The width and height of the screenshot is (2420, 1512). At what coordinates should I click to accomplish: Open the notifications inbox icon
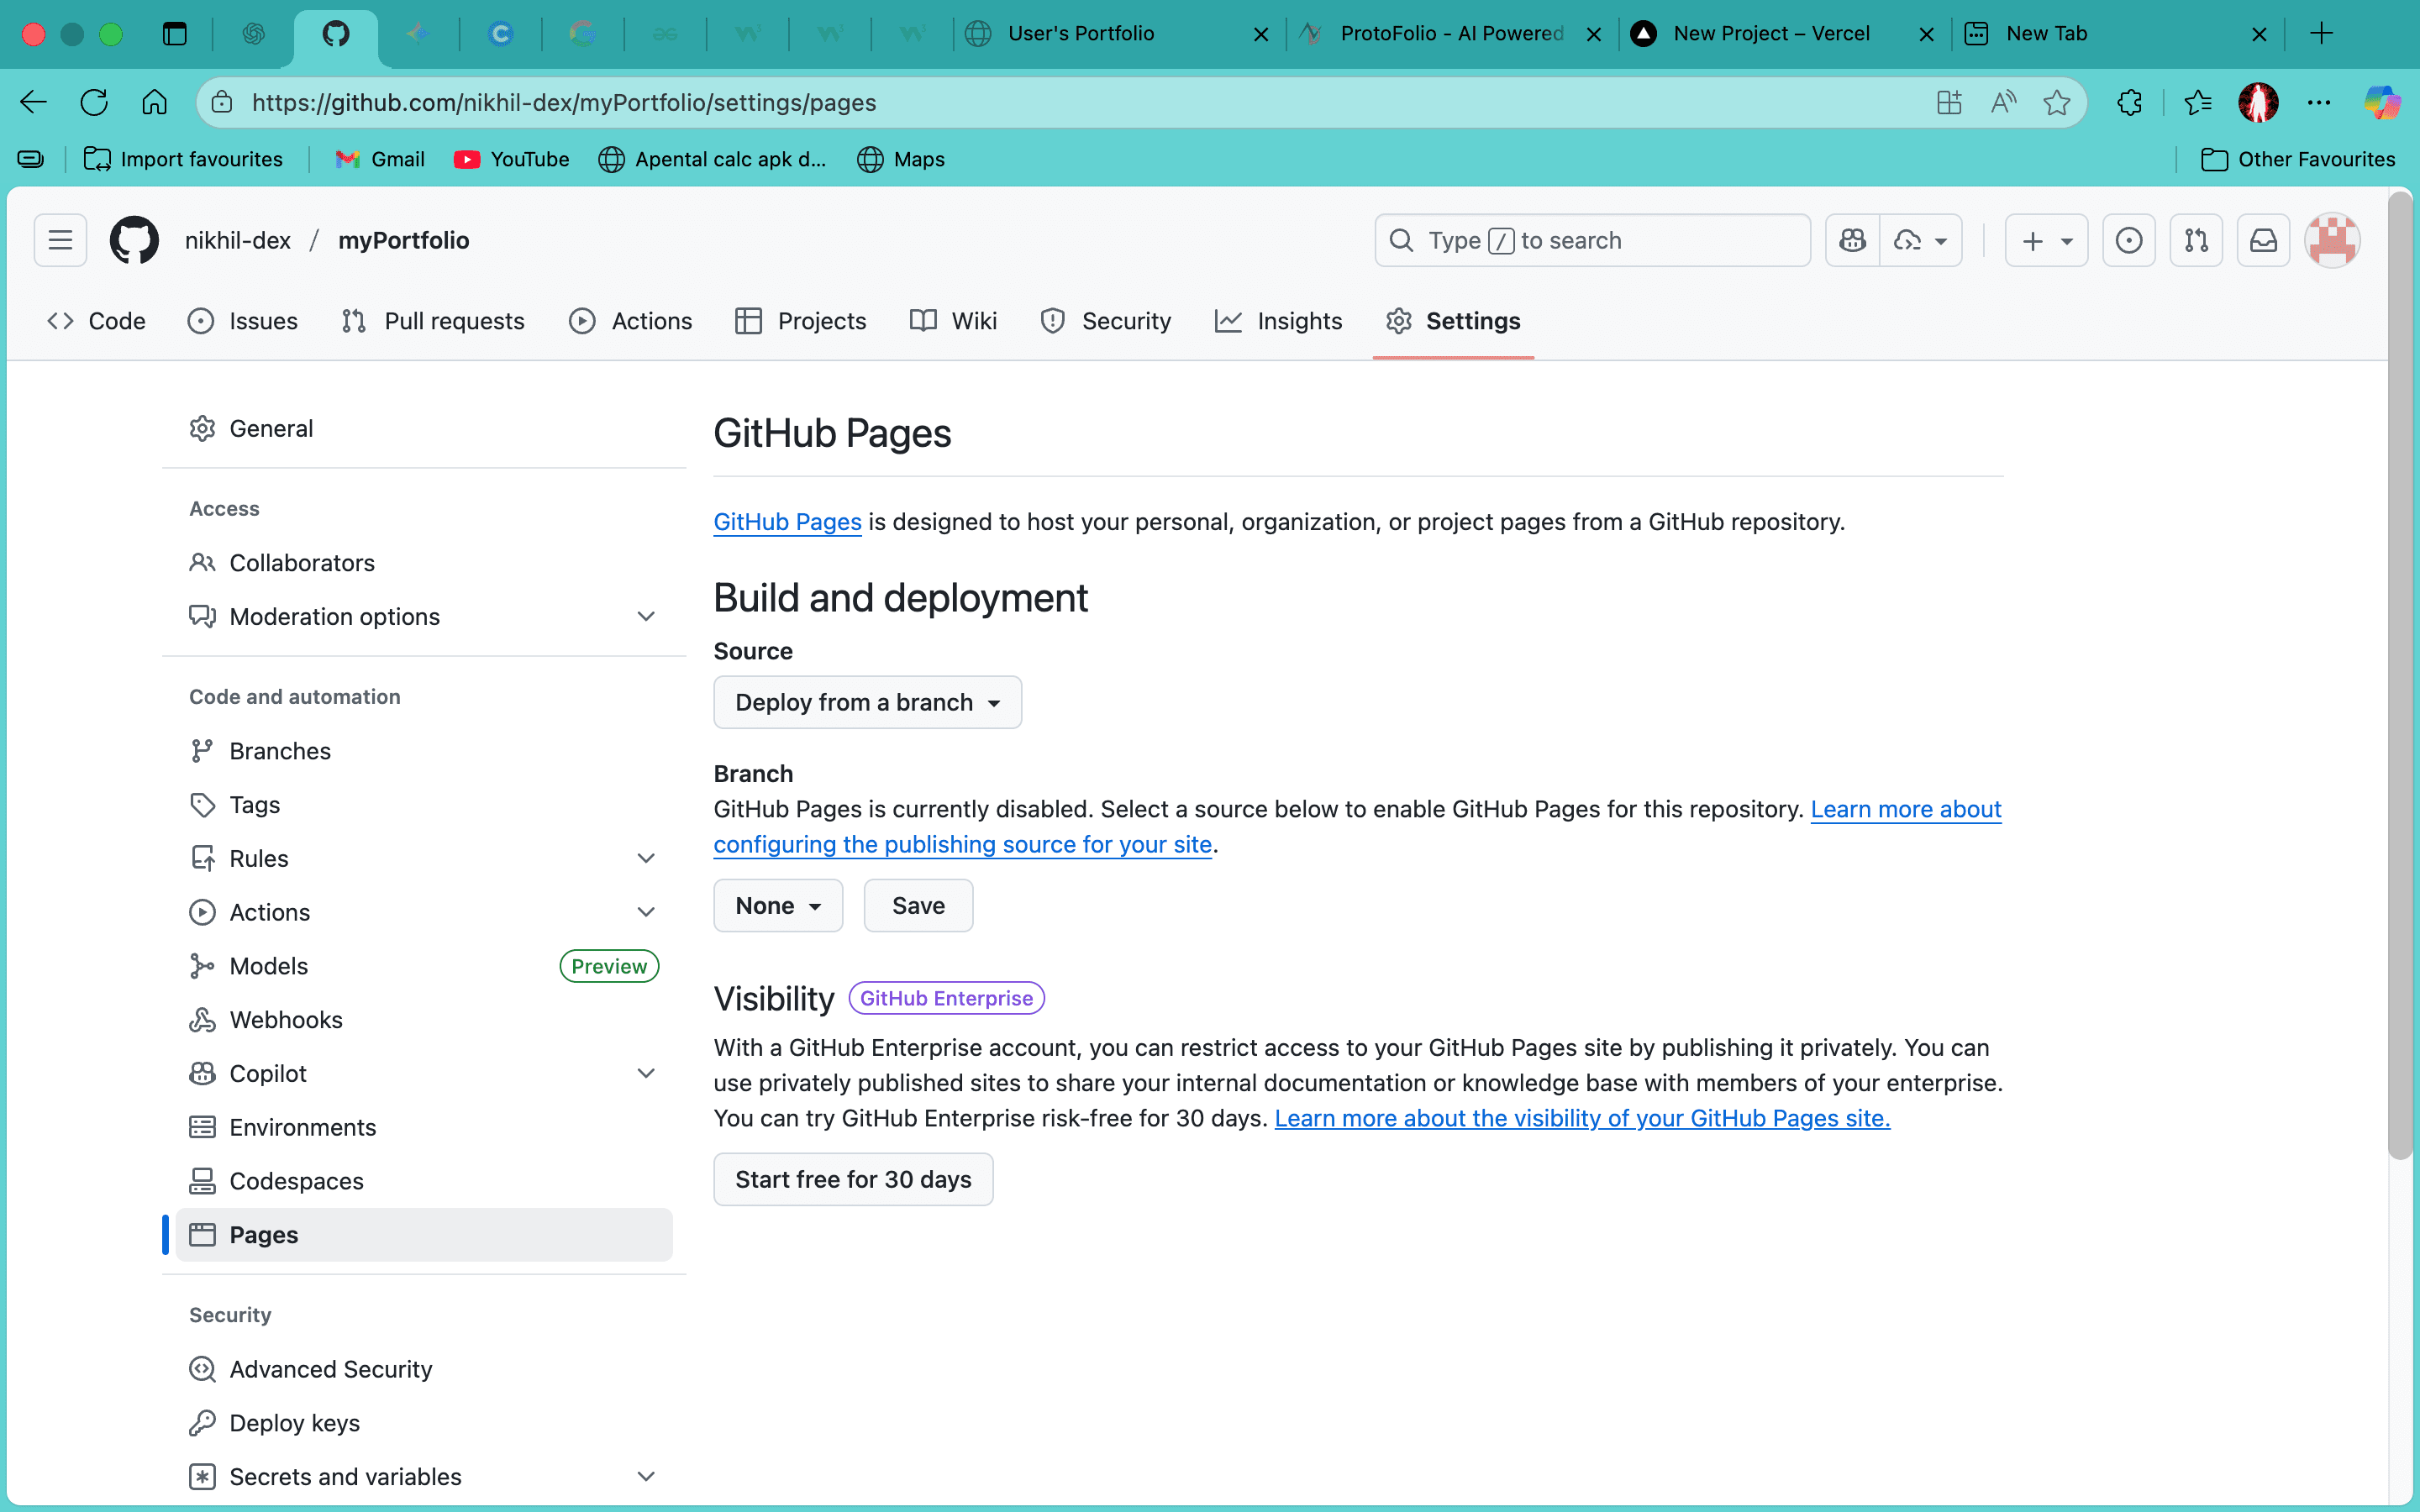point(2263,240)
